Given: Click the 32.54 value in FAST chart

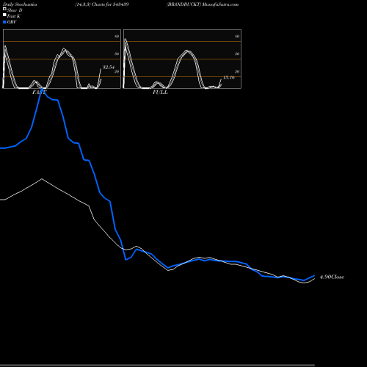Looking at the screenshot, I should click(109, 67).
